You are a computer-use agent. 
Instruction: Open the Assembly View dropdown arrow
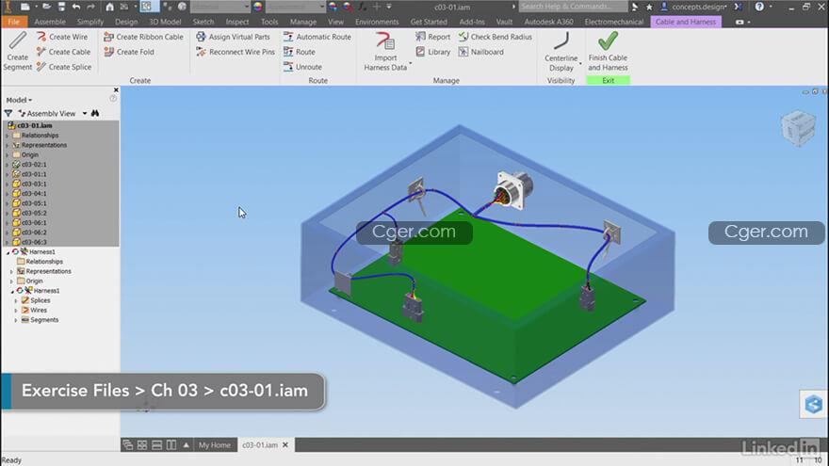pyautogui.click(x=85, y=114)
